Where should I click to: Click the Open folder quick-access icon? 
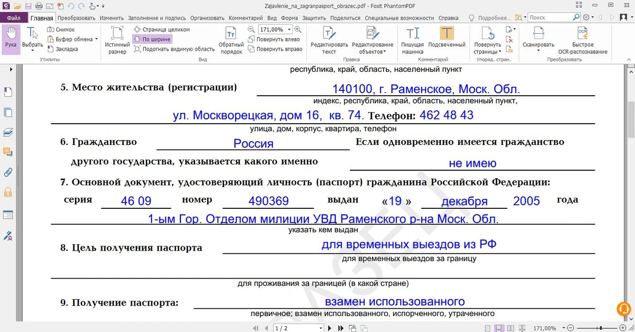coord(17,6)
